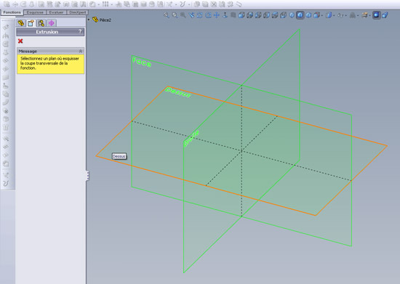Switch to the DimXpert tab
Screen dimensions: 400x284
click(78, 12)
